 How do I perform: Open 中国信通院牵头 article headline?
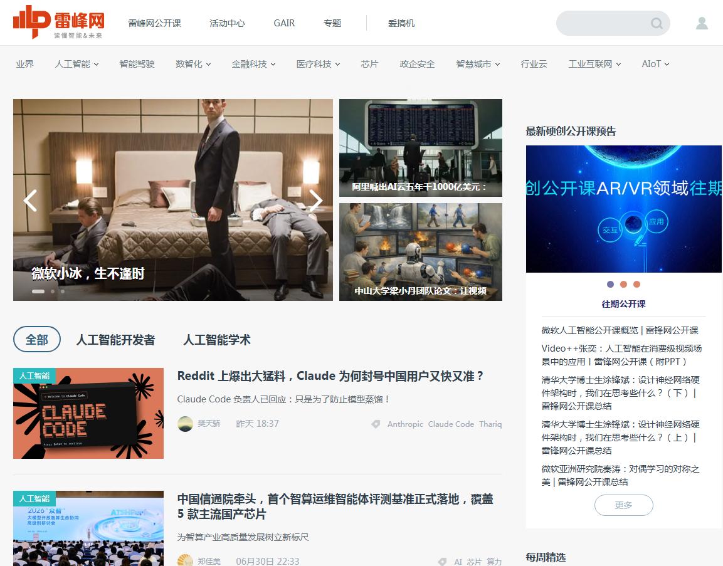click(x=335, y=506)
